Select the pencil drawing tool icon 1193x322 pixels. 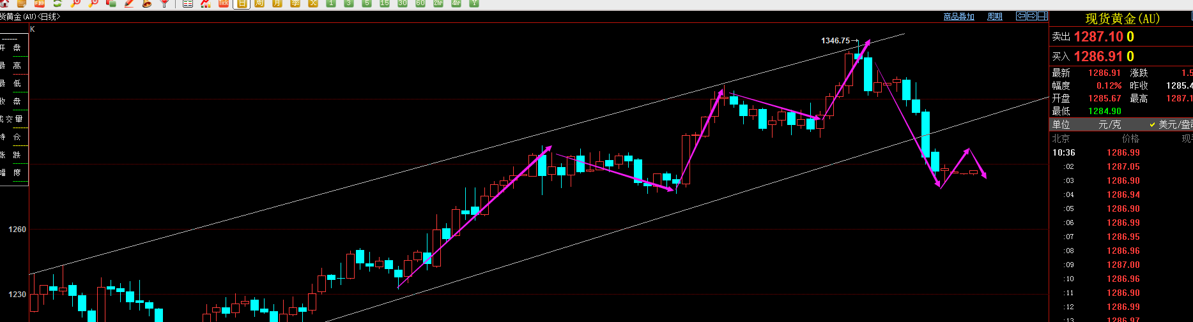pos(128,3)
